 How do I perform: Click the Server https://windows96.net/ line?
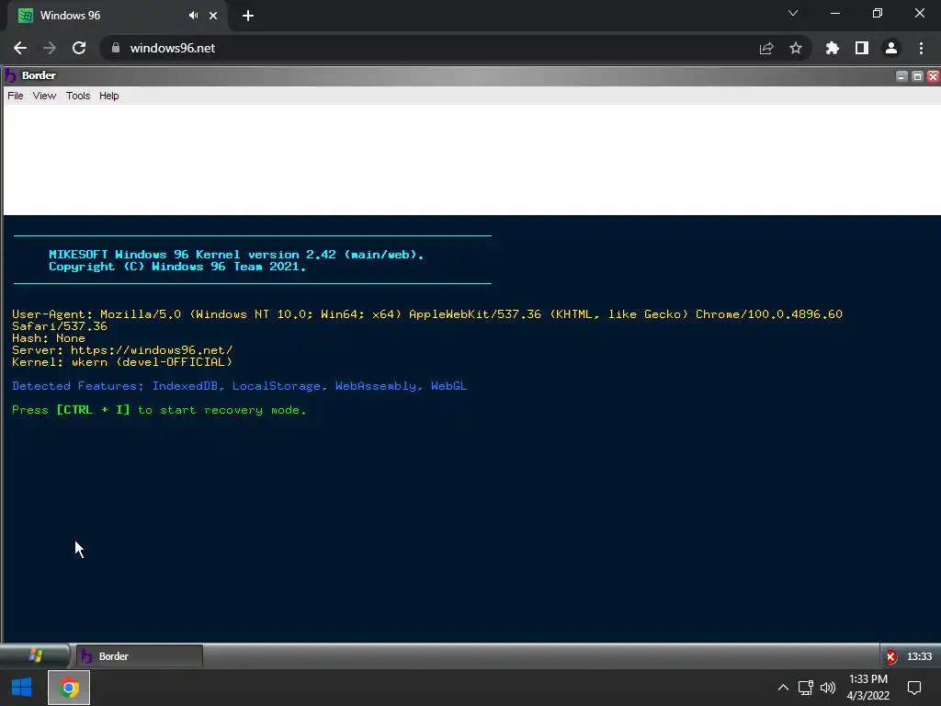122,350
